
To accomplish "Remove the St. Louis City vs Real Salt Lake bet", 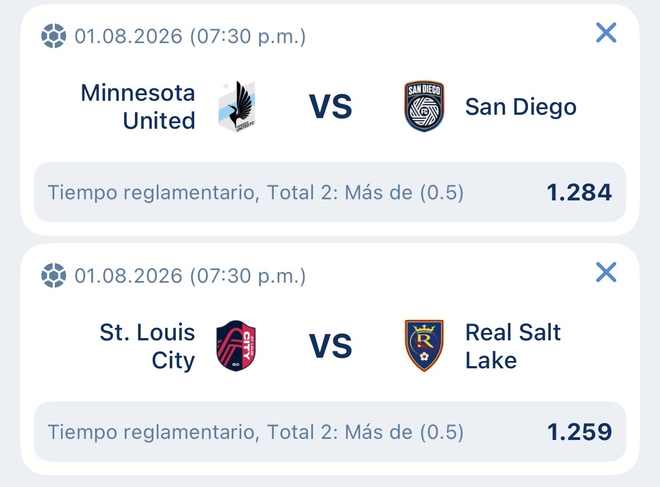I will [606, 273].
